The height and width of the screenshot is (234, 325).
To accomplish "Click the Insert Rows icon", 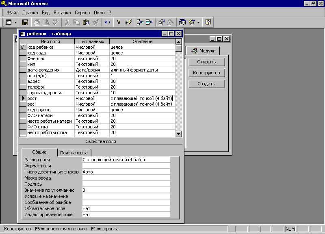I will pyautogui.click(x=140, y=22).
